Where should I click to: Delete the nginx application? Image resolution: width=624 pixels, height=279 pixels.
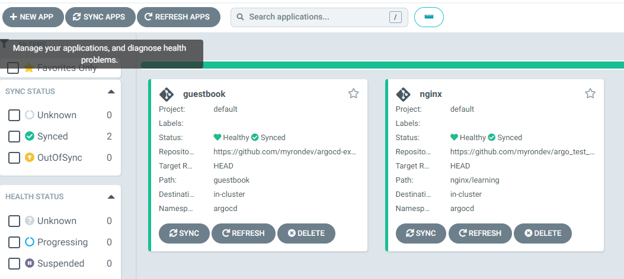point(543,233)
